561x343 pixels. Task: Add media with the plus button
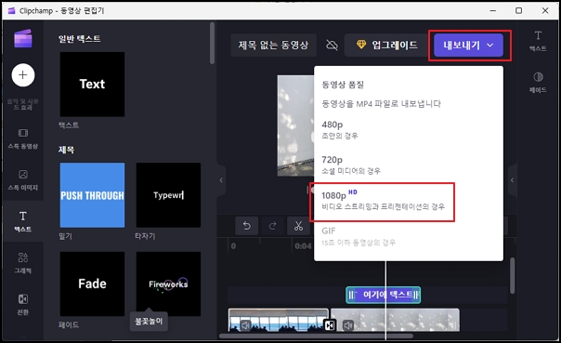pyautogui.click(x=23, y=75)
